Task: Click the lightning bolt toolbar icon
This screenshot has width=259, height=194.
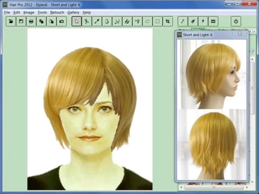Action: point(203,21)
